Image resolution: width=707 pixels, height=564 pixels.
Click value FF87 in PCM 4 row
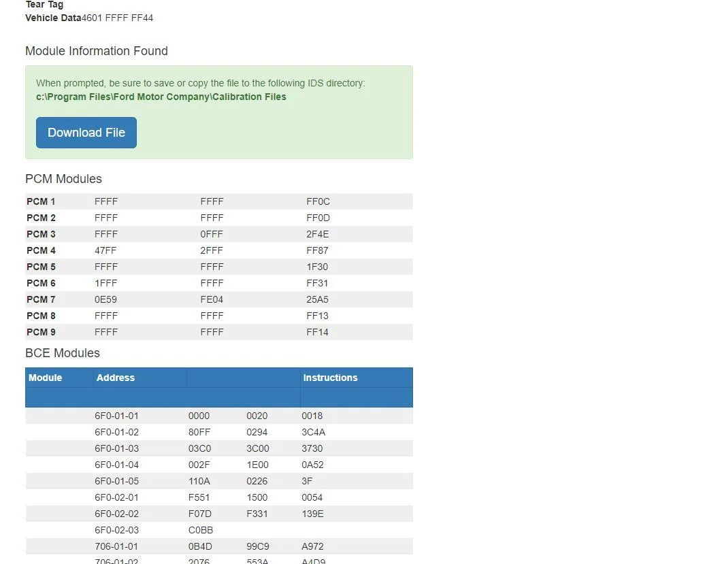pos(317,250)
